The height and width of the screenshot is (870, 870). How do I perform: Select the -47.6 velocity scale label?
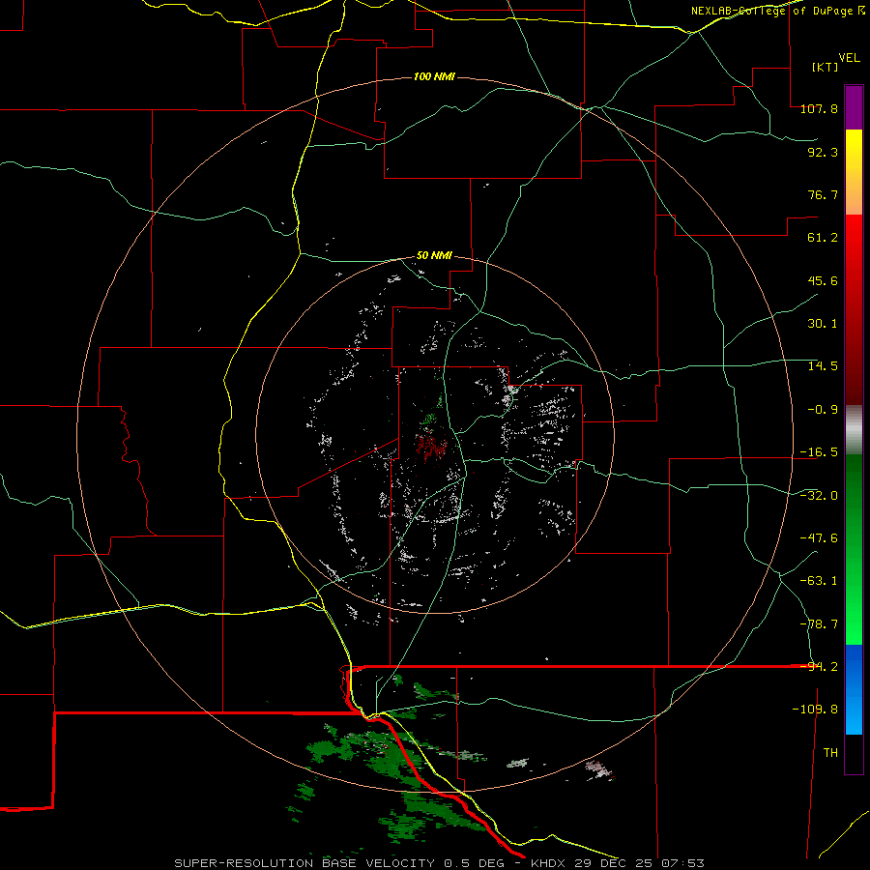[x=819, y=538]
